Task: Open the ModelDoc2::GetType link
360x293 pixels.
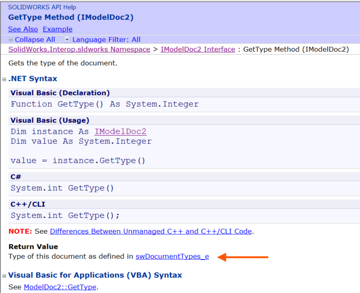Action: click(60, 287)
